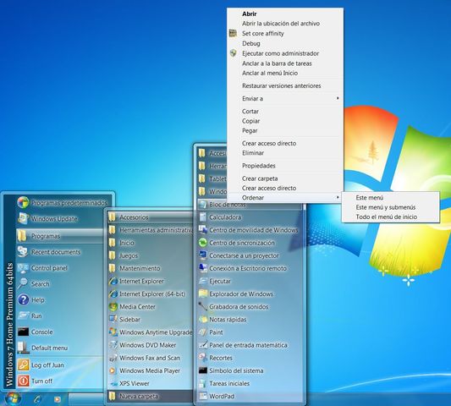Screen dimensions: 451x406
Task: Choose Eliminar in the context menu
Action: coord(285,153)
